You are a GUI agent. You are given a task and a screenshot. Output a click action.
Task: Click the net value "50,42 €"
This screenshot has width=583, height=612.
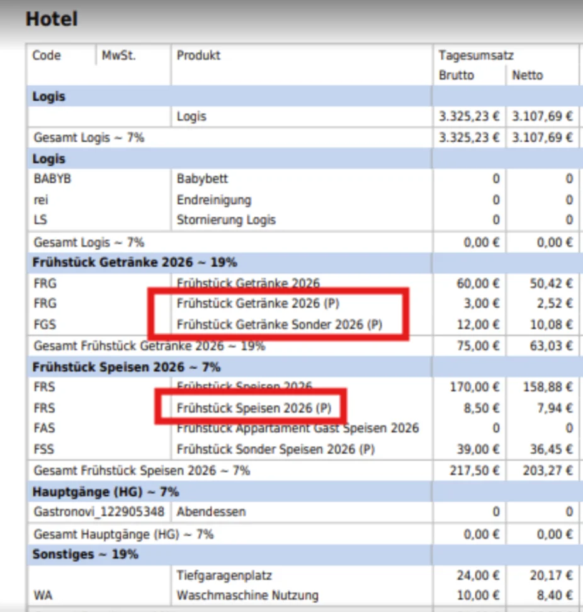pos(551,284)
